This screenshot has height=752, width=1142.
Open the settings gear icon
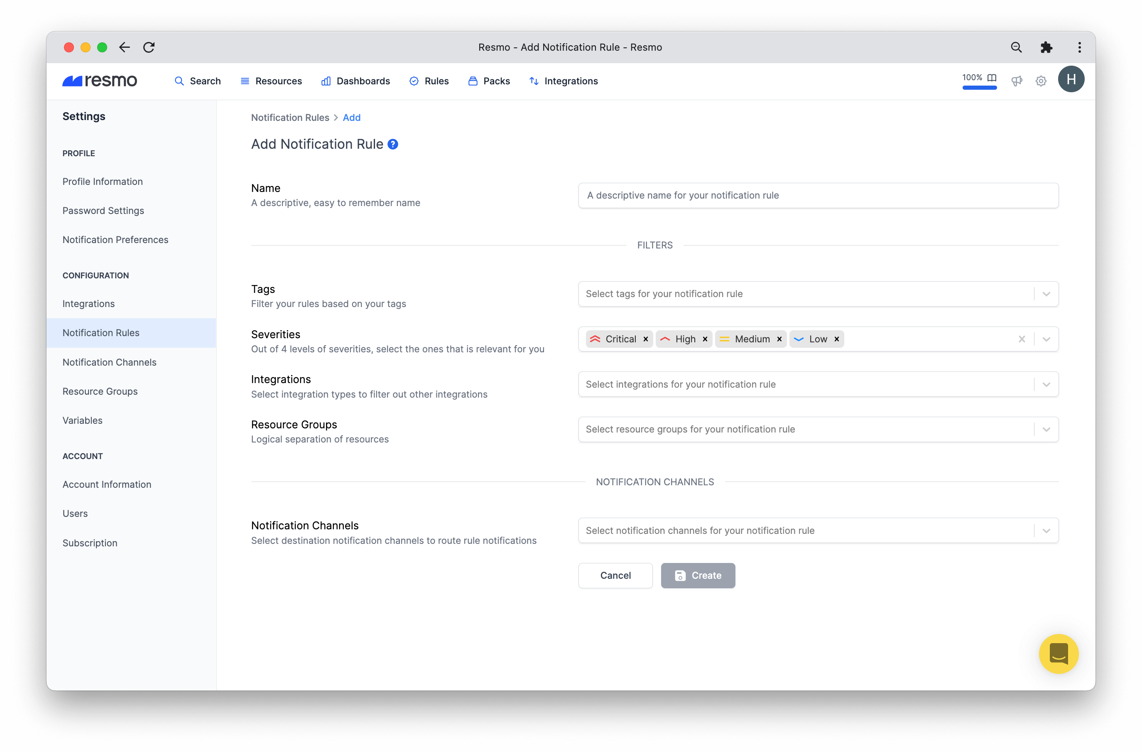coord(1041,81)
